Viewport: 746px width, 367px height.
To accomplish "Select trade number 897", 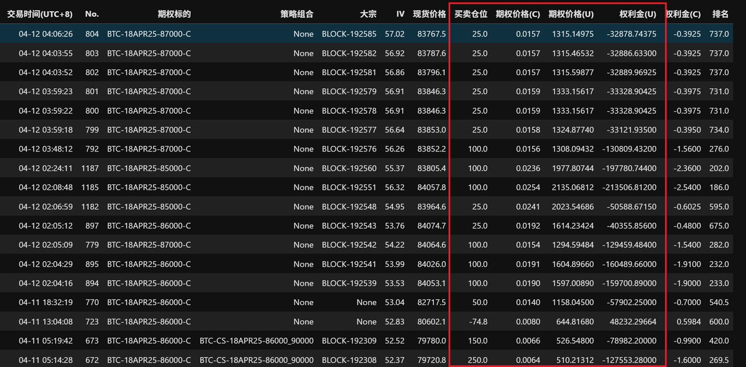I will point(92,226).
